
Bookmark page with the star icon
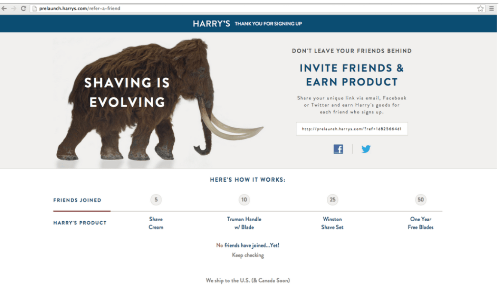(480, 9)
